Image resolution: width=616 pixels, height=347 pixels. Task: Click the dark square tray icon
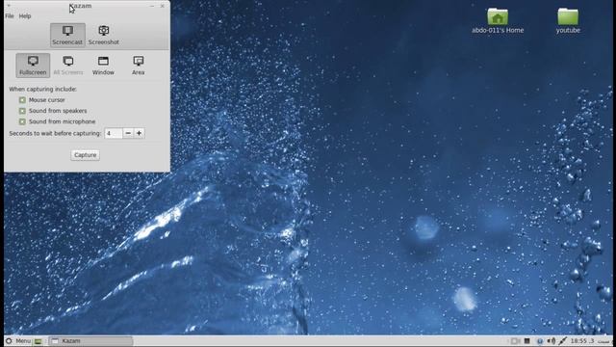coord(527,341)
